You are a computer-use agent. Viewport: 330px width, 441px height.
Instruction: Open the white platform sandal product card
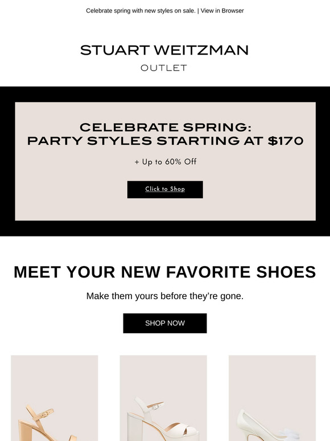point(163,398)
